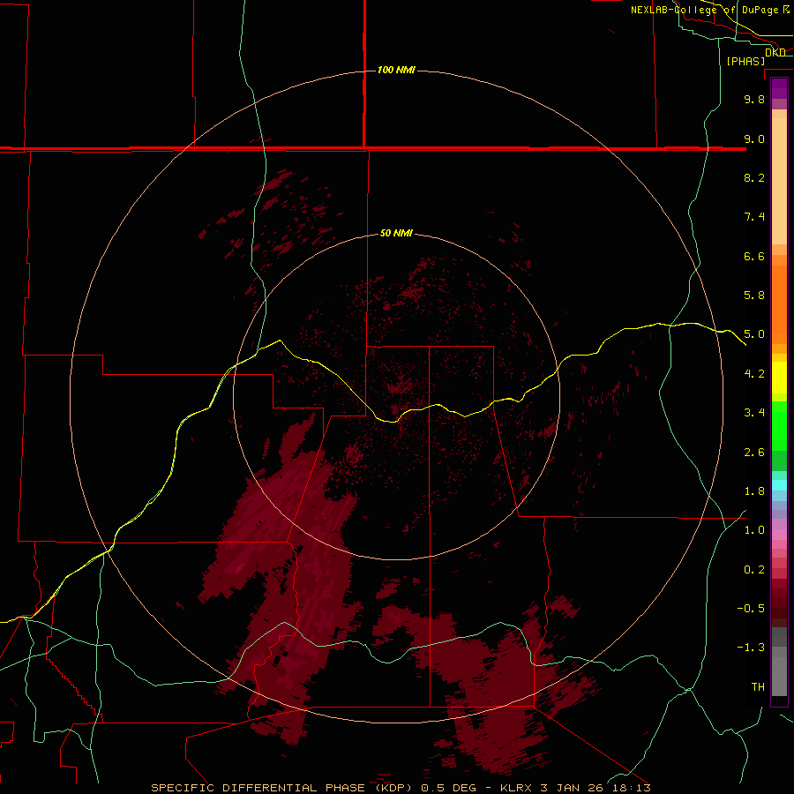This screenshot has width=794, height=794.
Task: Click the 6.6 value on the color scale
Action: [754, 256]
